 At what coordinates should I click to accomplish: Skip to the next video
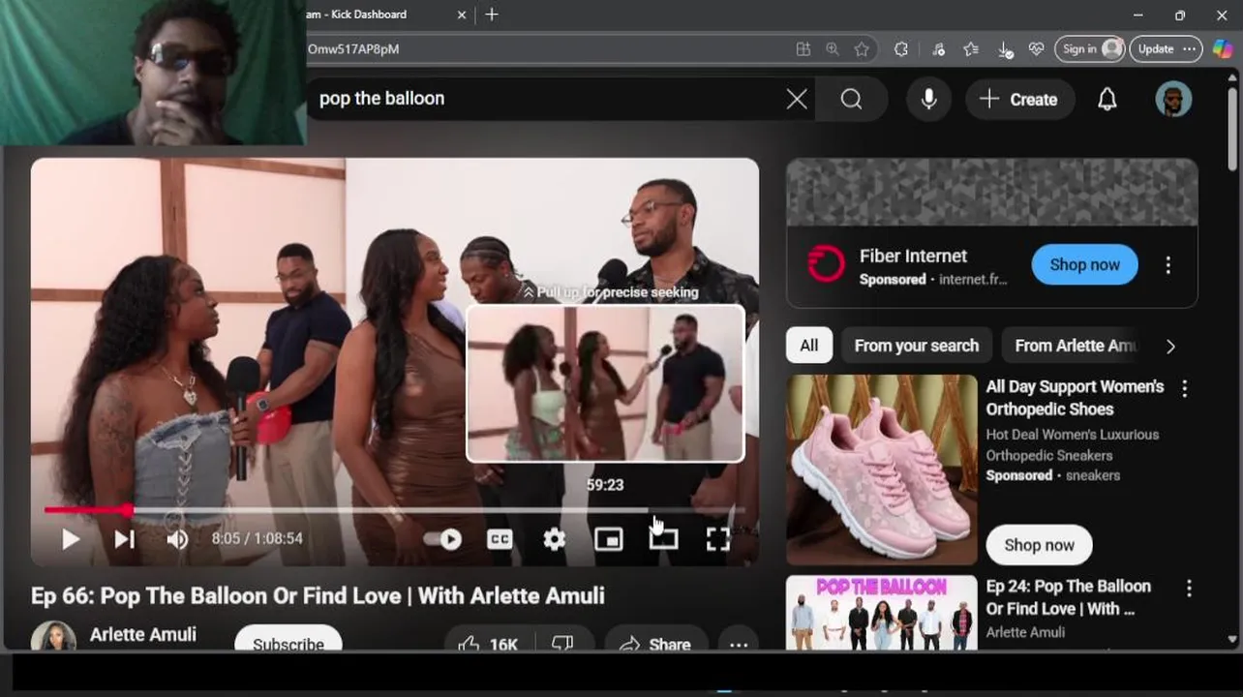coord(125,539)
